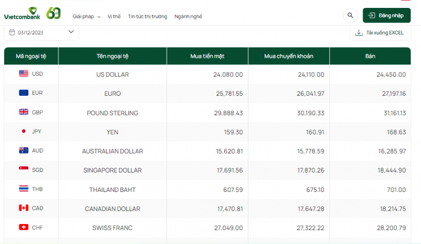Open the search magnifier icon
Screen dimensions: 421x244
[350, 16]
